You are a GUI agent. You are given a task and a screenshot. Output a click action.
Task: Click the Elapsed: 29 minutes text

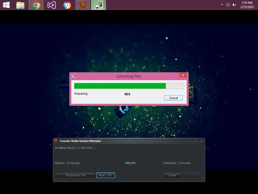click(x=67, y=163)
